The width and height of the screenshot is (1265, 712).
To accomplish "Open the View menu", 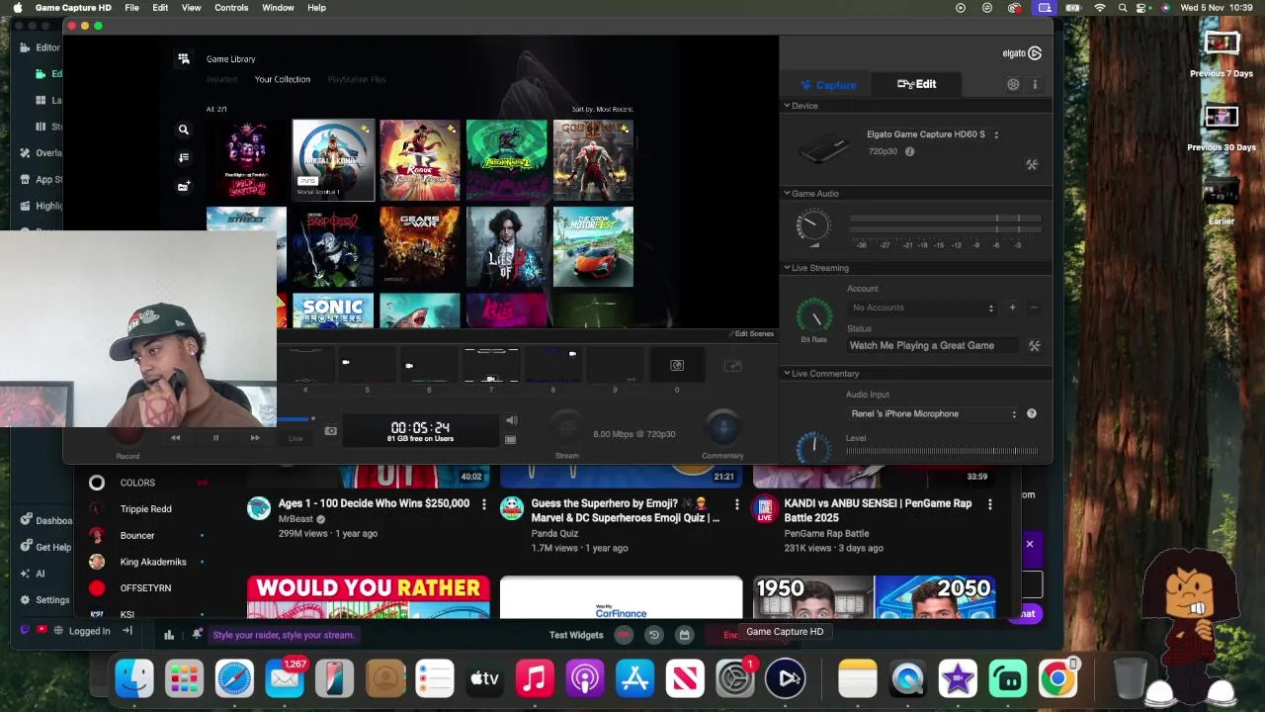I will [x=191, y=8].
